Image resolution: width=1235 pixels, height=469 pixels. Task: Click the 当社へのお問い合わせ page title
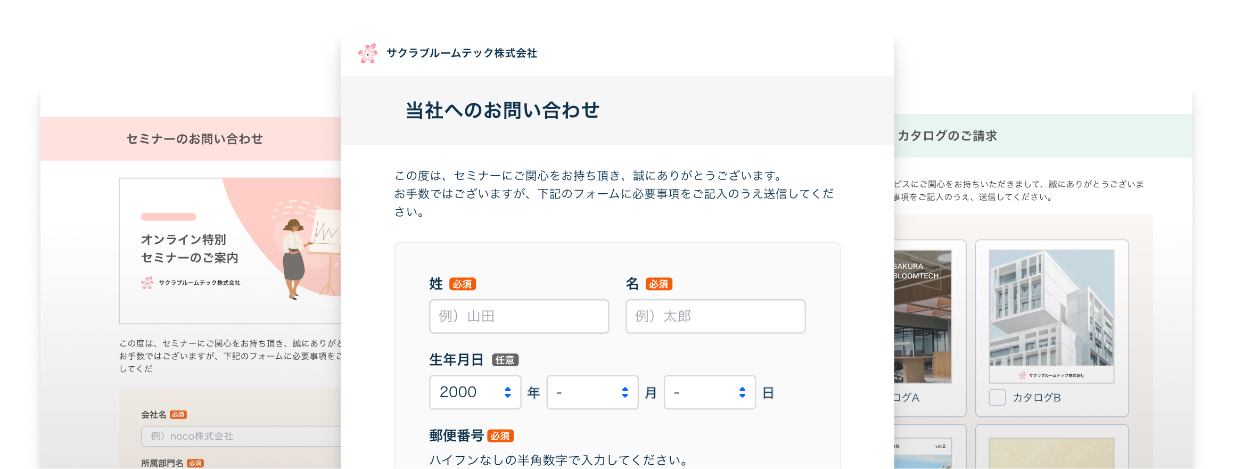coord(502,111)
